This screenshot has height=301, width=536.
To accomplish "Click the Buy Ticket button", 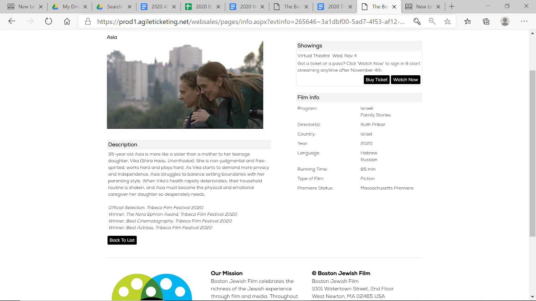I will (x=377, y=80).
